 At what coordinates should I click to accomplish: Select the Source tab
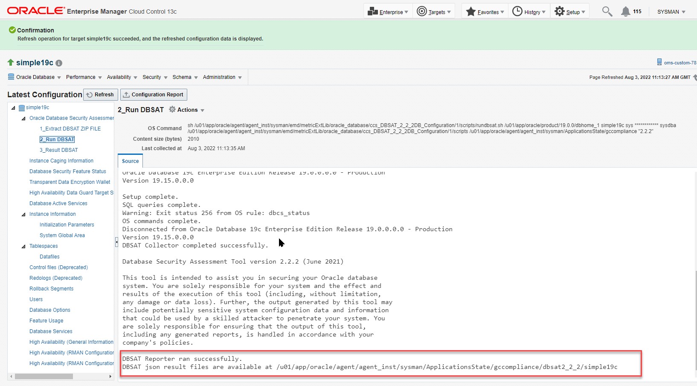click(130, 161)
